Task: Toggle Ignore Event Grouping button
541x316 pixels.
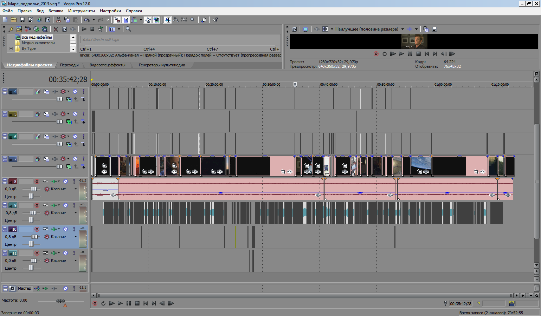Action: click(156, 20)
